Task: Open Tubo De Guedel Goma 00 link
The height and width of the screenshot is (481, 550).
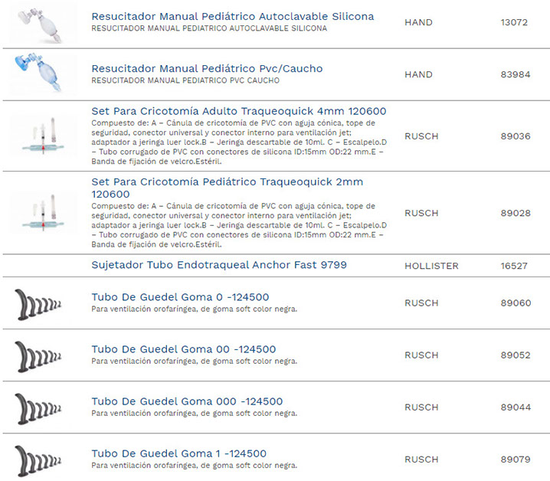Action: pos(183,349)
